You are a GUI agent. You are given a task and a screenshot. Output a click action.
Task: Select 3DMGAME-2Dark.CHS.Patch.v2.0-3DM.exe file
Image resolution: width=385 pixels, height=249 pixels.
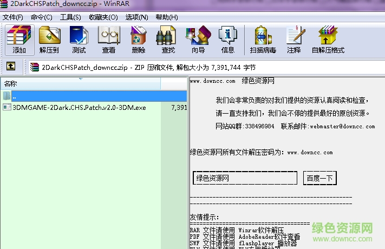pyautogui.click(x=79, y=108)
